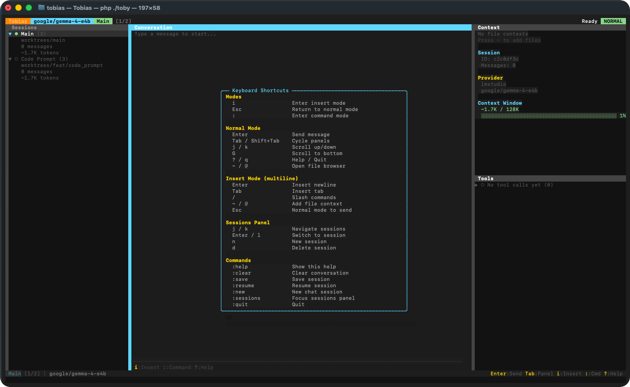The width and height of the screenshot is (630, 387).
Task: Click the :resume command row
Action: pos(314,285)
